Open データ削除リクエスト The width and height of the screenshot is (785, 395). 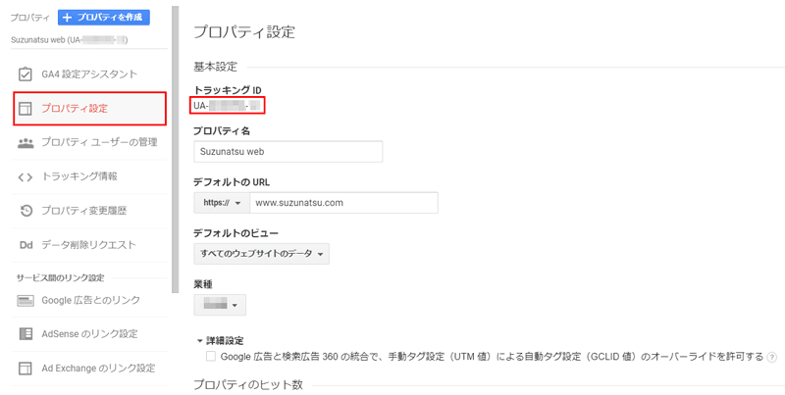pos(90,245)
